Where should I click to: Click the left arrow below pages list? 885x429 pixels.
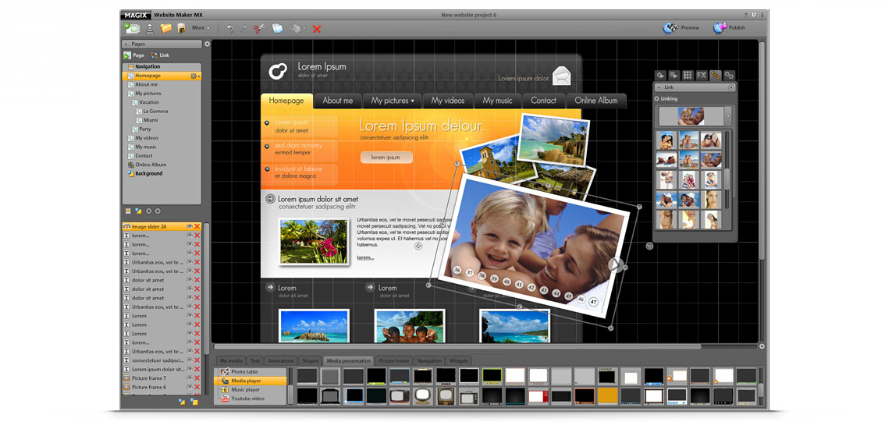pyautogui.click(x=149, y=211)
